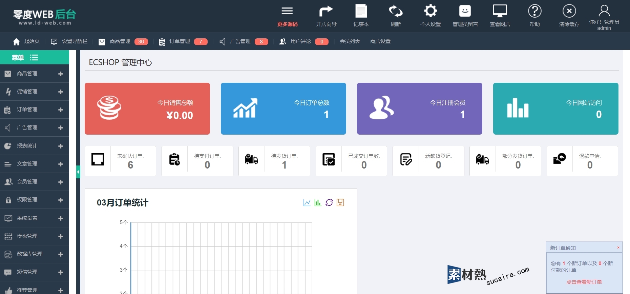This screenshot has width=630, height=294.
Task: Expand 短信管理 in the sidebar
Action: click(61, 272)
